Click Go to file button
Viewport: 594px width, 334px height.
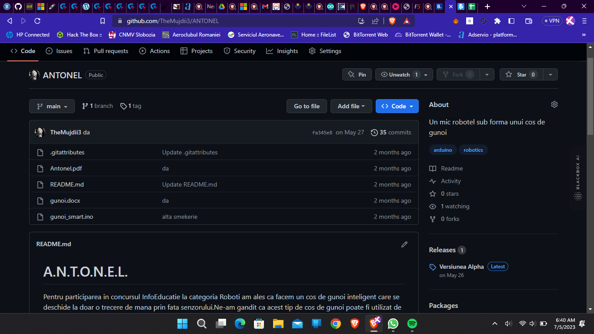[307, 106]
